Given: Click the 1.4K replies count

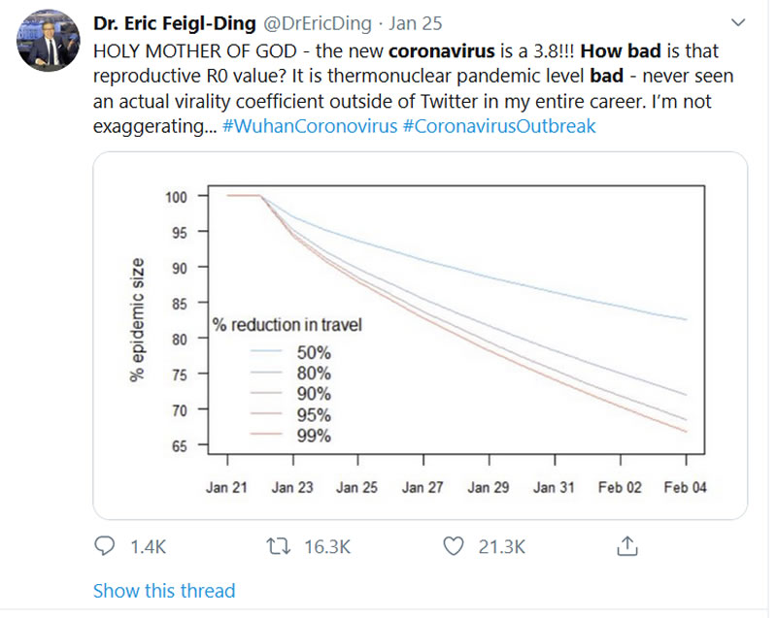Looking at the screenshot, I should click(148, 547).
